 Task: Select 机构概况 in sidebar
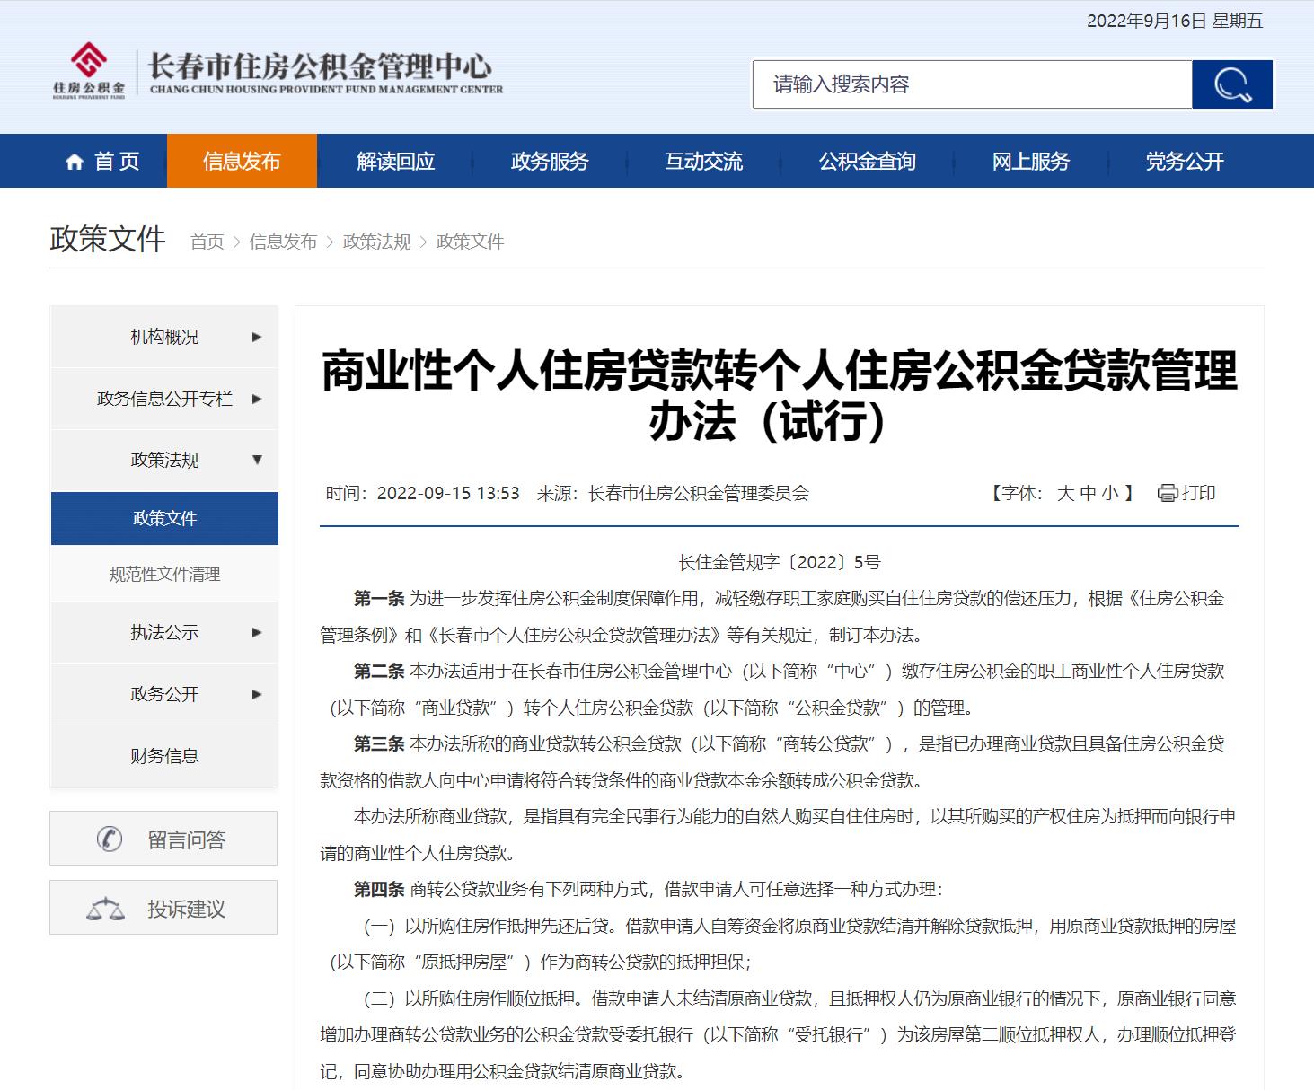tap(164, 338)
